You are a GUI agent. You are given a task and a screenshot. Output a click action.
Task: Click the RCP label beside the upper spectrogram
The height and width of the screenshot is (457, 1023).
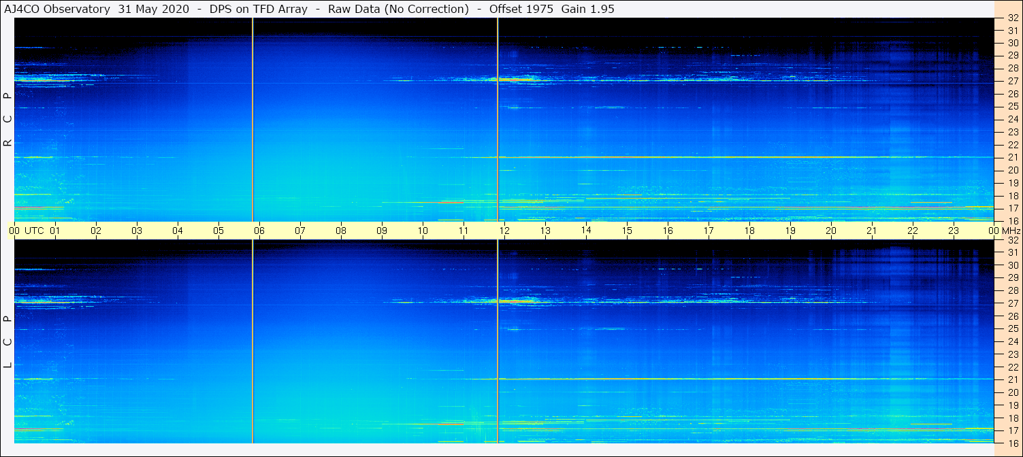point(7,120)
